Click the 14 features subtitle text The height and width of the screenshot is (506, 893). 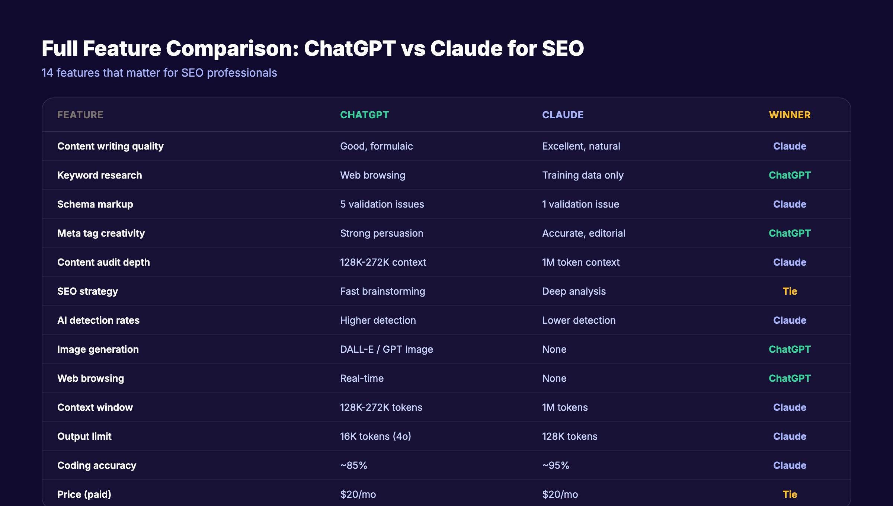pyautogui.click(x=159, y=73)
